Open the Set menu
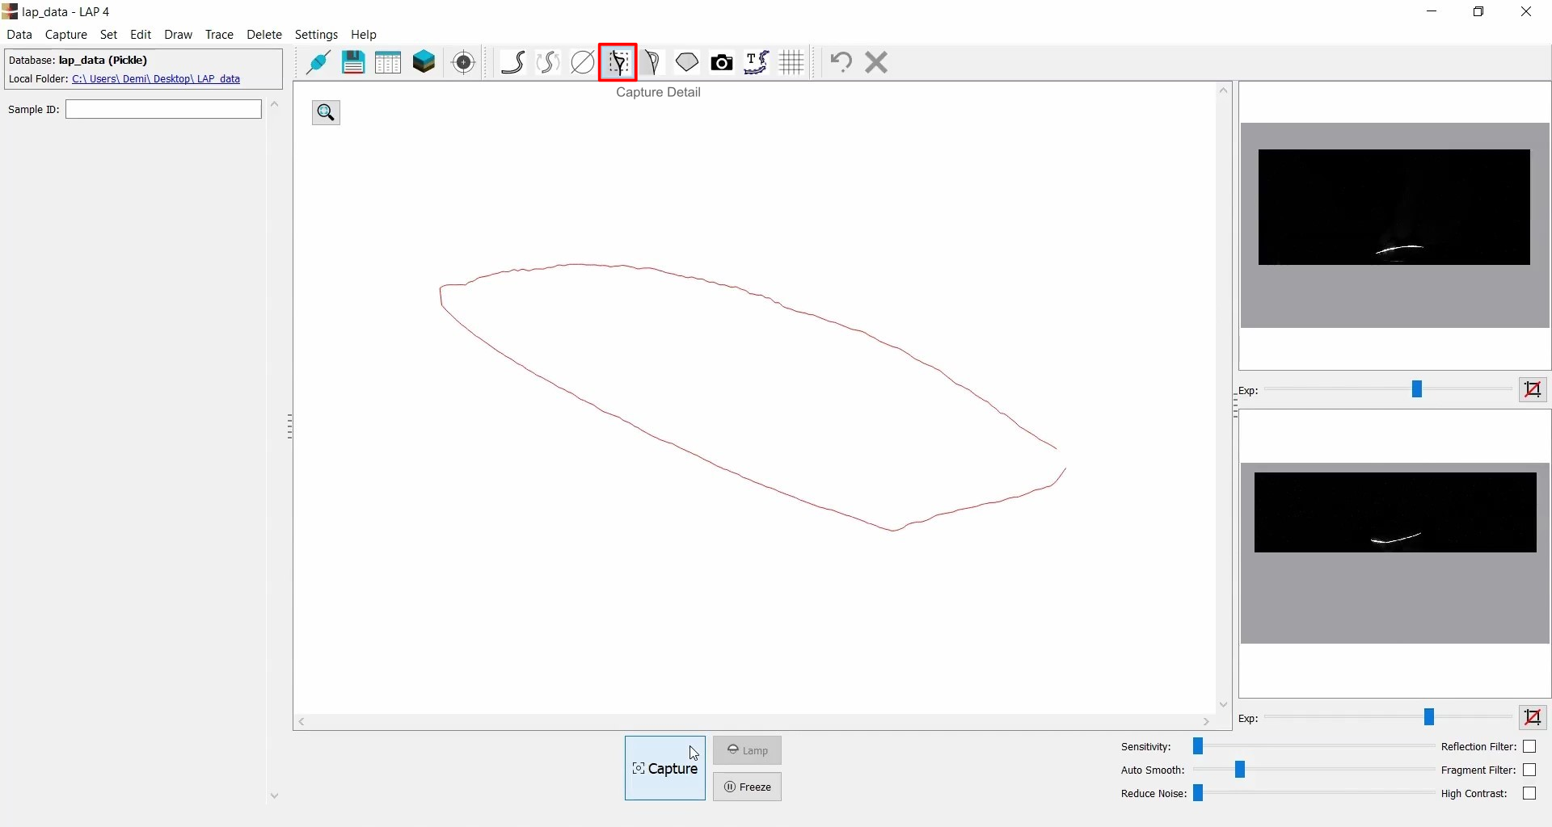1552x827 pixels. pyautogui.click(x=109, y=35)
